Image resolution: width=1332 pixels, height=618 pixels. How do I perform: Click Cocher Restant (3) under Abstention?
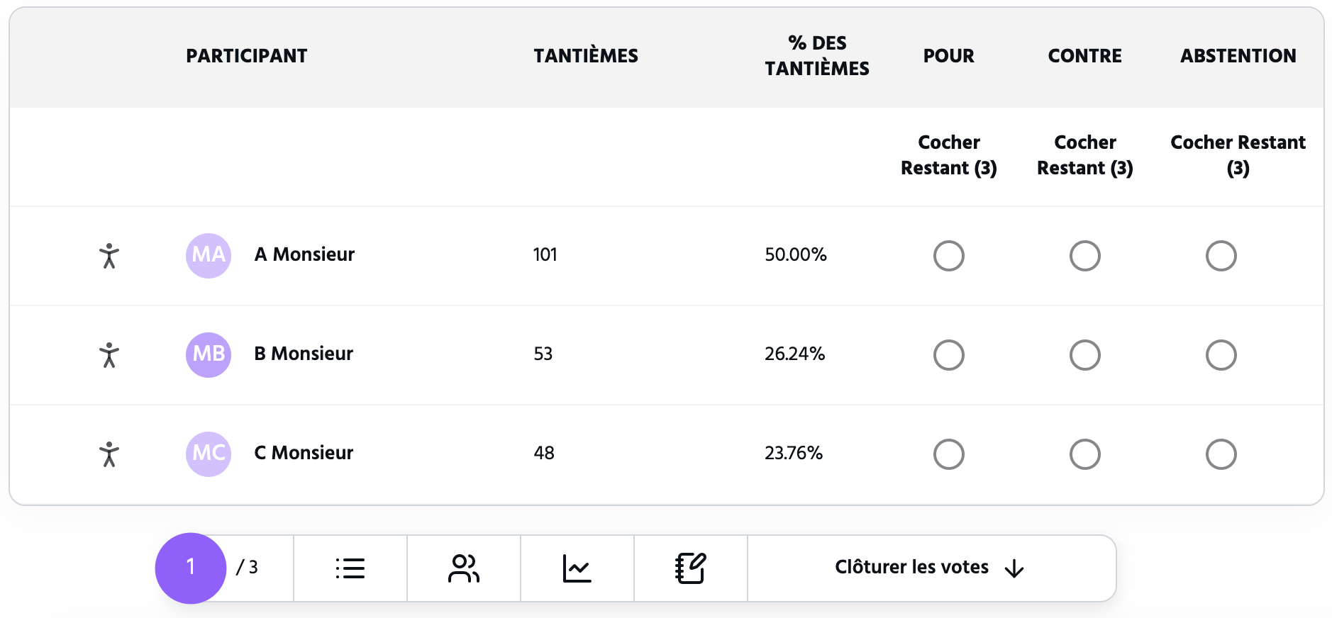[1238, 155]
